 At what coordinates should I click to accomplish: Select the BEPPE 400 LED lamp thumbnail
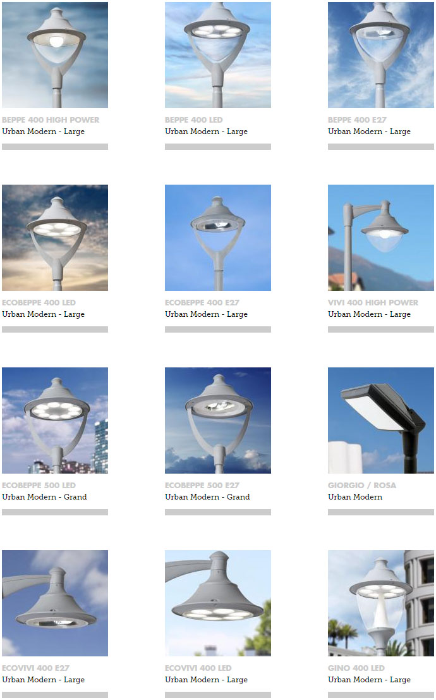(218, 55)
